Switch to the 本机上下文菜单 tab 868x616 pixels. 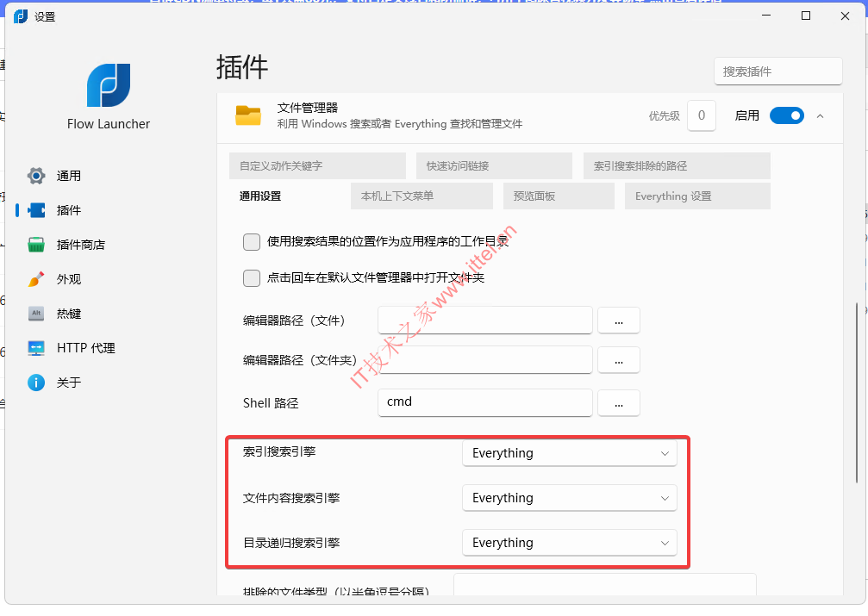click(422, 196)
